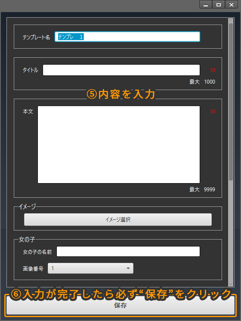The height and width of the screenshot is (321, 241).
Task: Click the 最大 9999 limit text
Action: [202, 189]
